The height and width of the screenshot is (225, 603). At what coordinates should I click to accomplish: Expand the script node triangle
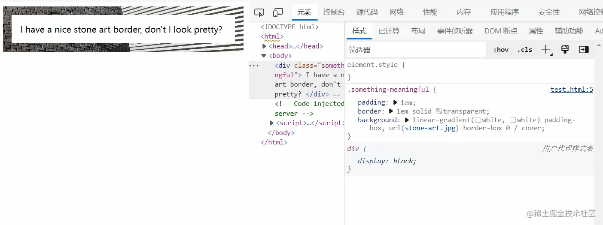pos(271,123)
